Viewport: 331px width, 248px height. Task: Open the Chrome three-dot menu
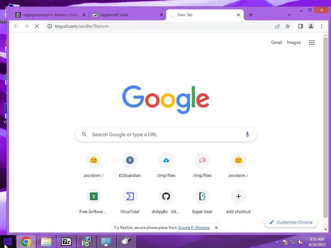coord(321,26)
